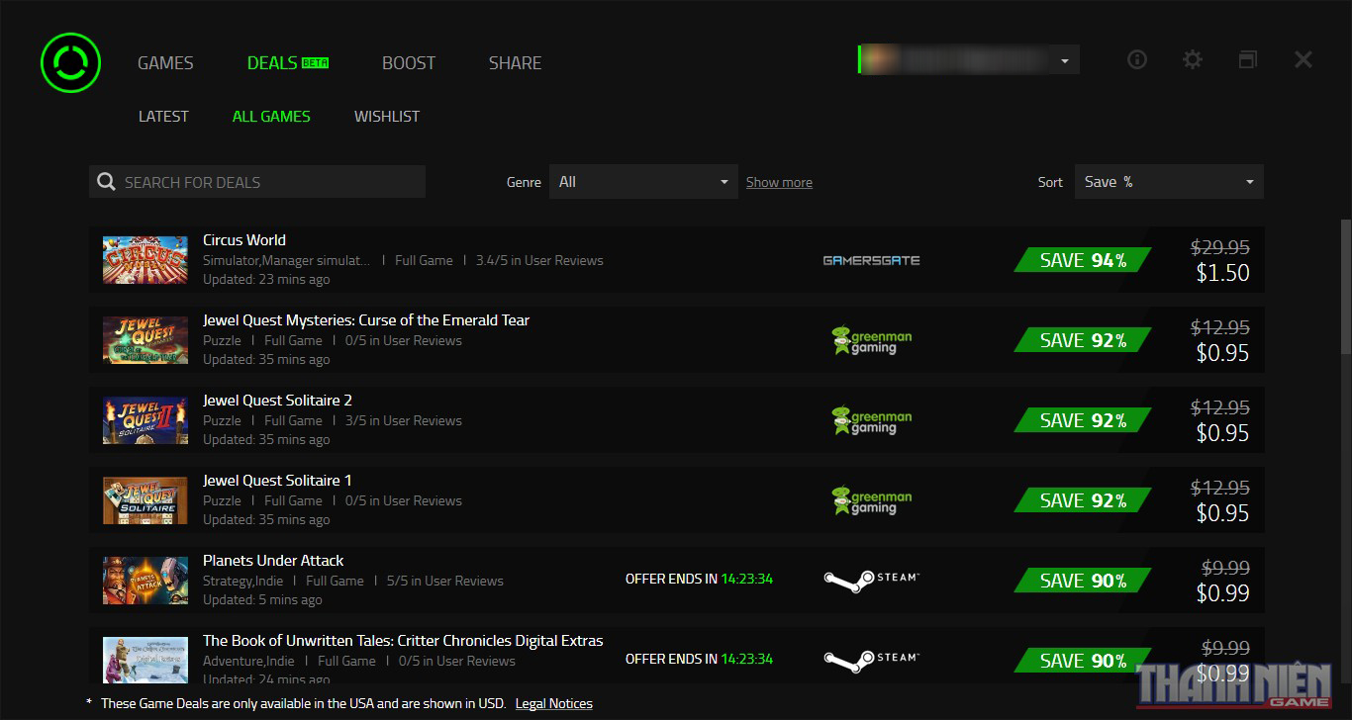Click SAVE 90% badge for Unwritten Tales
The image size is (1352, 720).
1083,661
